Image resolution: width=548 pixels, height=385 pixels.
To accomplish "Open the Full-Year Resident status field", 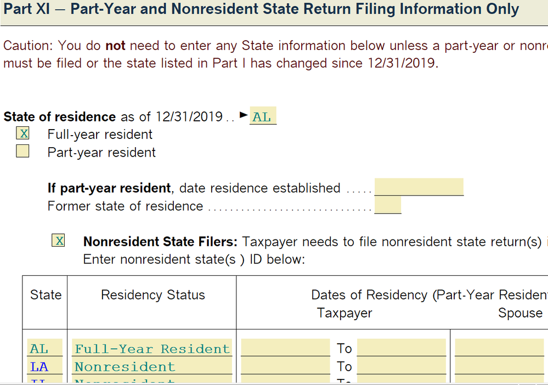I will pos(152,348).
